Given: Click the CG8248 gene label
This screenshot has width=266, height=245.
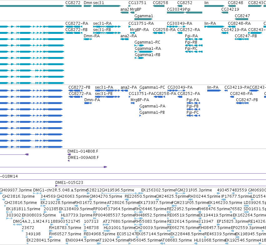Looking at the screenshot, I should [x=235, y=3].
